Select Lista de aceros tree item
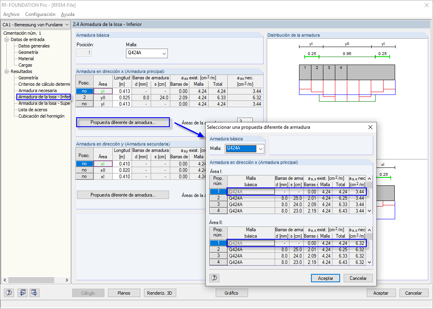The height and width of the screenshot is (309, 433). pyautogui.click(x=33, y=110)
